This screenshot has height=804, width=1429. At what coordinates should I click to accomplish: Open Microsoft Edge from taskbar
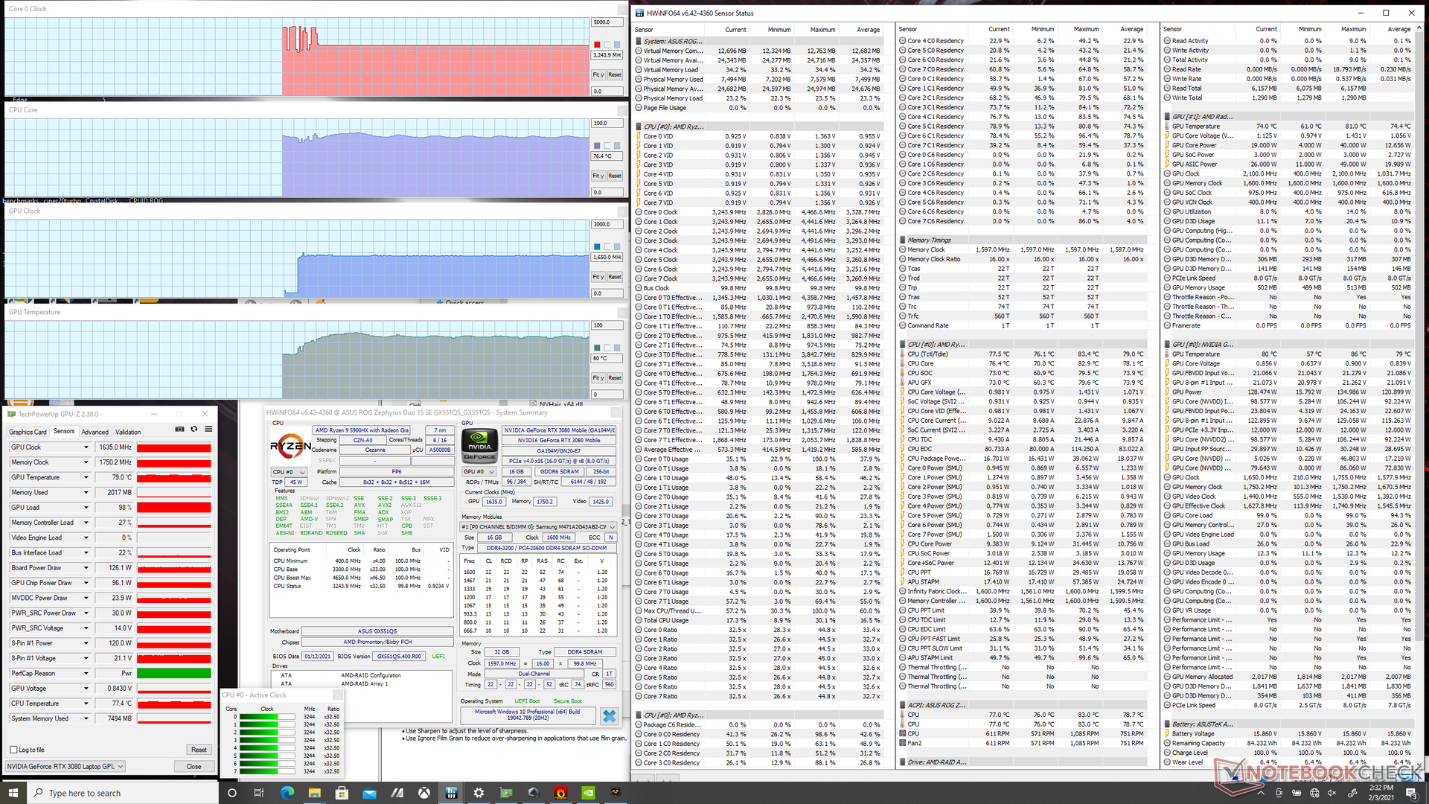pyautogui.click(x=287, y=793)
